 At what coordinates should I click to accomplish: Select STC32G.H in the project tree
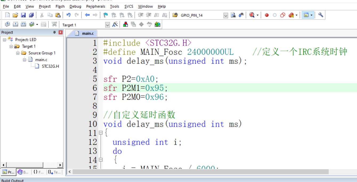tap(50, 66)
